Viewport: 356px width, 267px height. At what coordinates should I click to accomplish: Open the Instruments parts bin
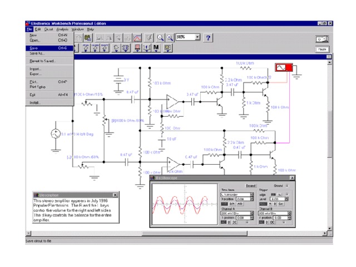pyautogui.click(x=168, y=48)
